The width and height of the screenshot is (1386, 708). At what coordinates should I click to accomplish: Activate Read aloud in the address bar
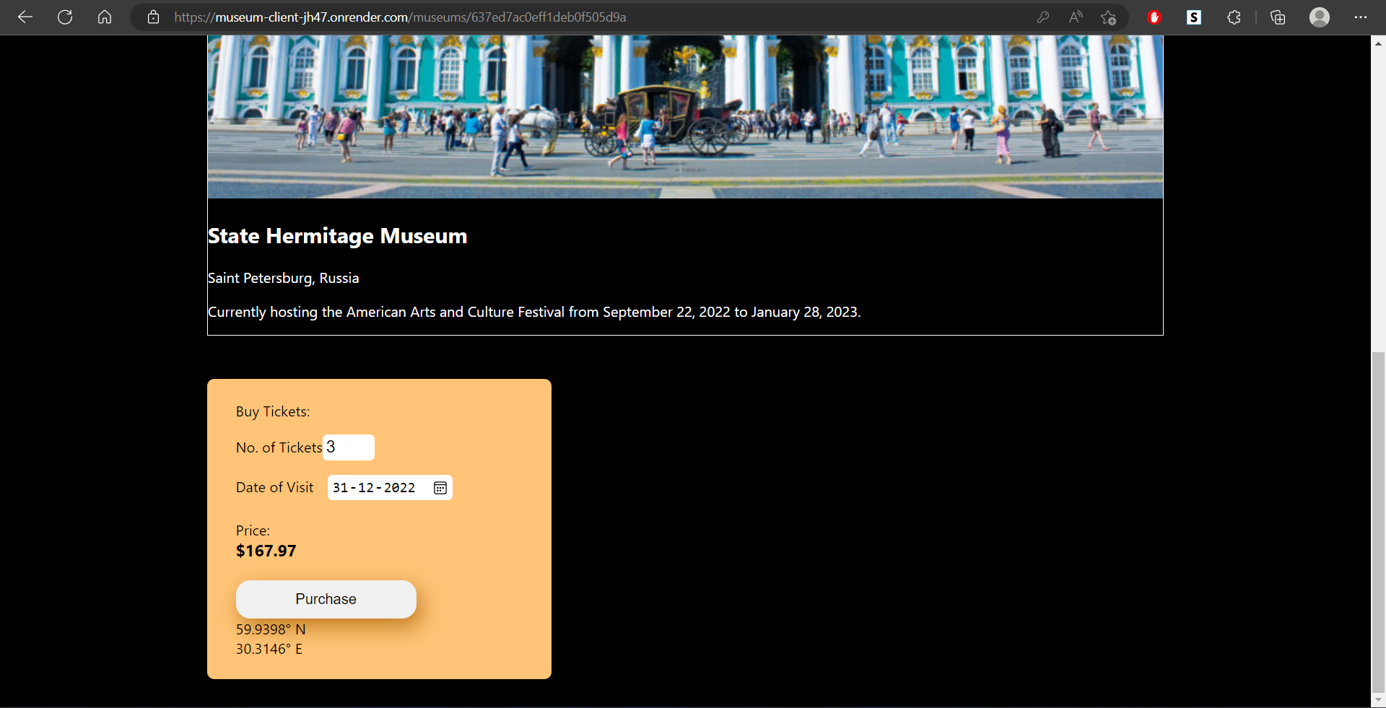click(1076, 17)
